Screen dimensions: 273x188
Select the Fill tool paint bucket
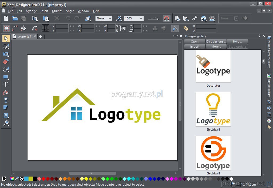6,93
